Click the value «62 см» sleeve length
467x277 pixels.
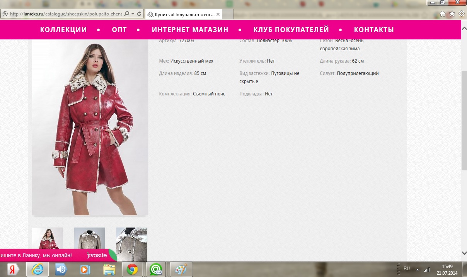click(x=358, y=61)
